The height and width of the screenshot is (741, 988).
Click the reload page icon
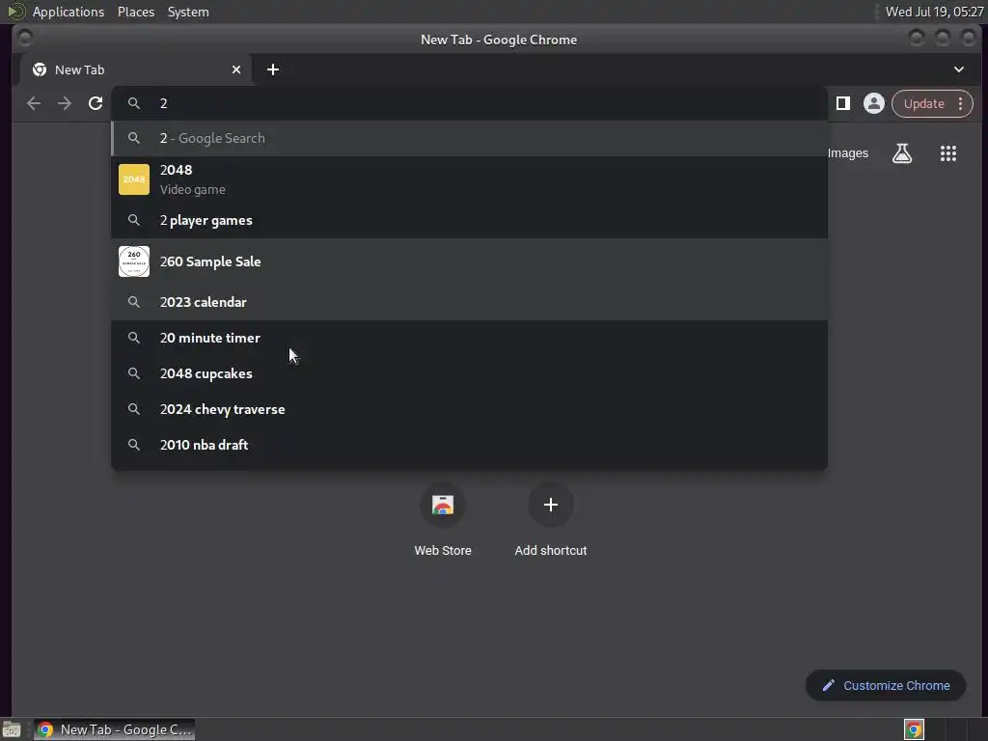pyautogui.click(x=96, y=103)
